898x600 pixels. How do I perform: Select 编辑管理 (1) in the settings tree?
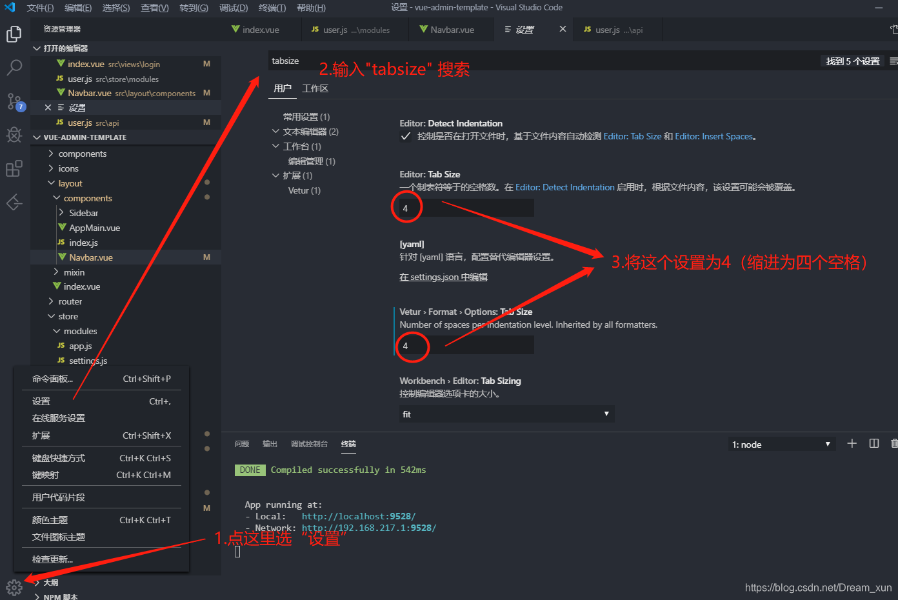coord(312,161)
